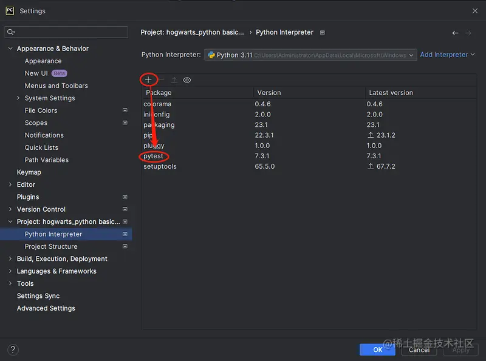Open Notifications settings

[x=44, y=135]
